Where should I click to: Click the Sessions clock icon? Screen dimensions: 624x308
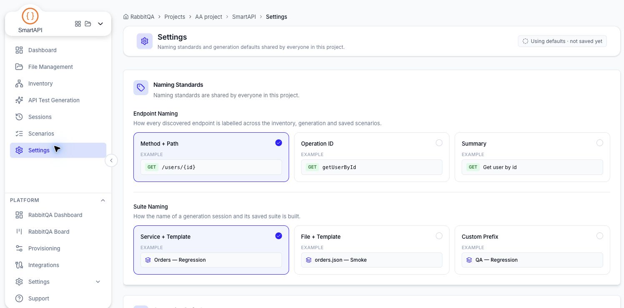coord(19,117)
